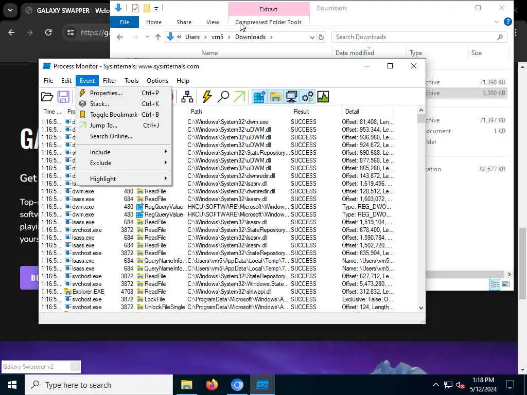
Task: Open the File menu in Process Monitor
Action: pos(48,81)
